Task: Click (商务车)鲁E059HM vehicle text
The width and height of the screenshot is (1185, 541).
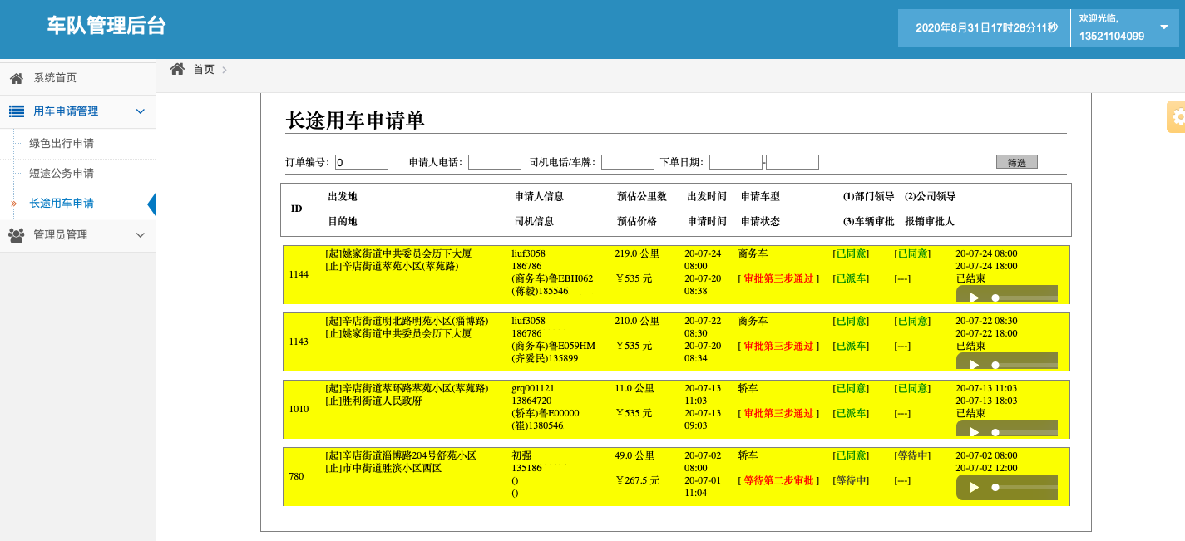Action: click(554, 346)
